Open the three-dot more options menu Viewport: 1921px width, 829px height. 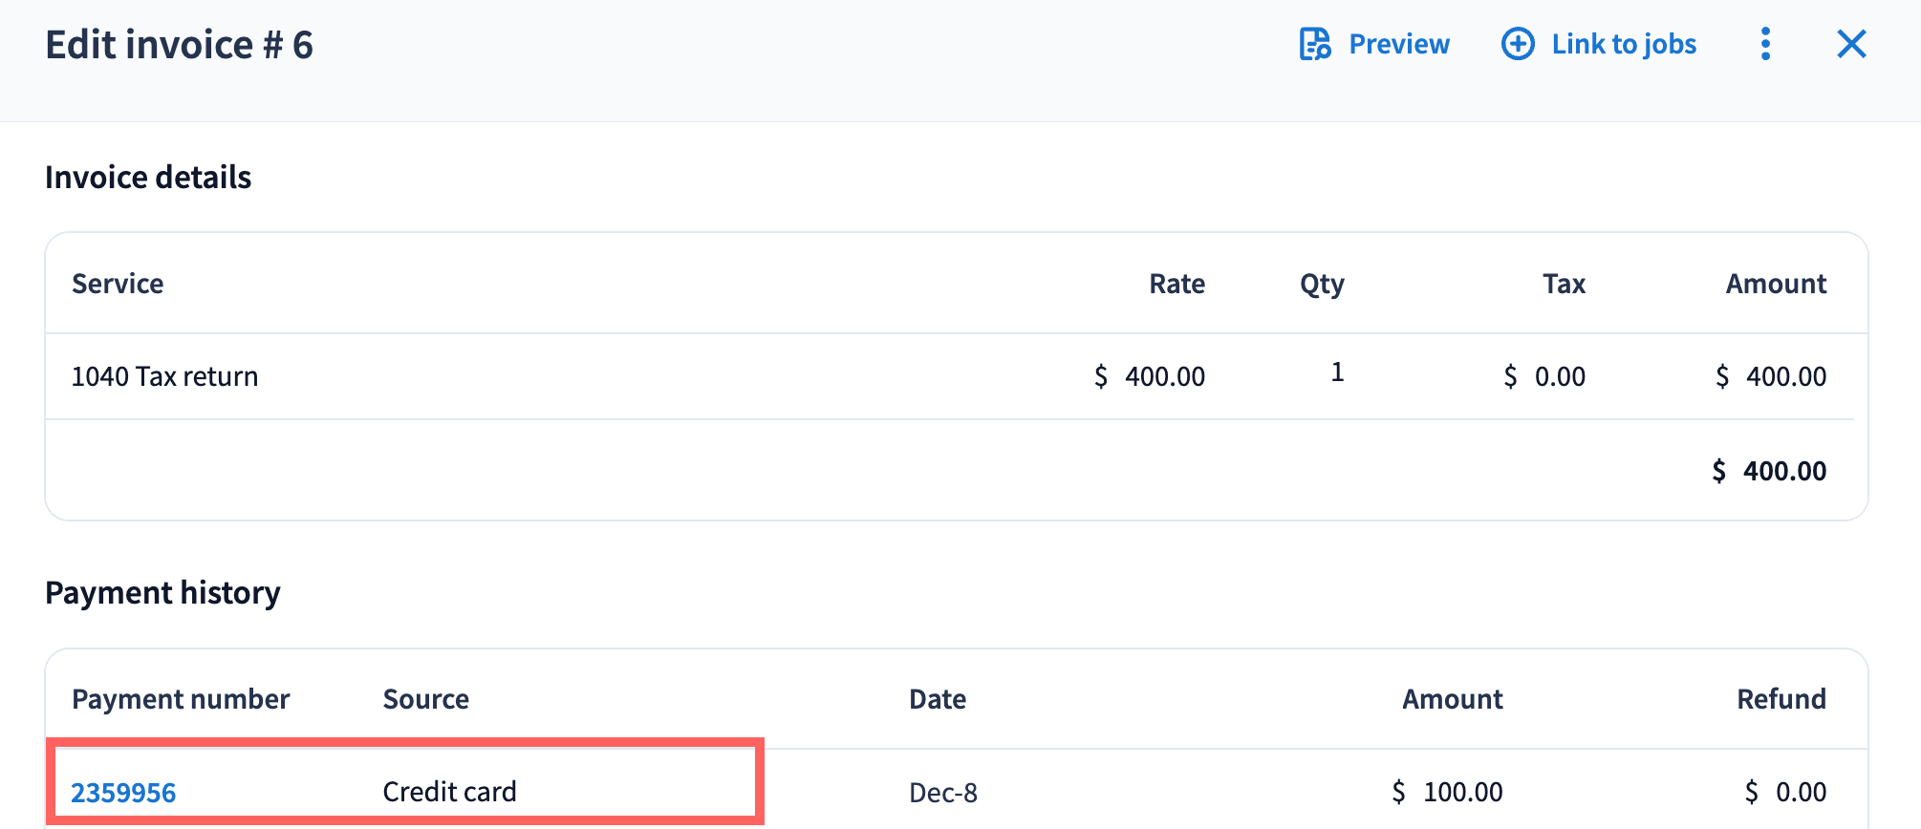(x=1765, y=44)
